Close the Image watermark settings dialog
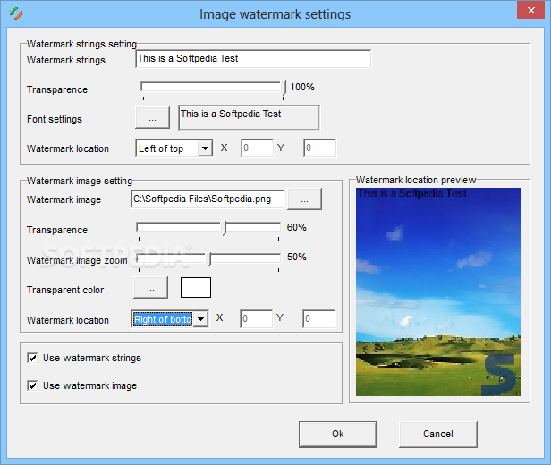This screenshot has width=551, height=465. 531,10
